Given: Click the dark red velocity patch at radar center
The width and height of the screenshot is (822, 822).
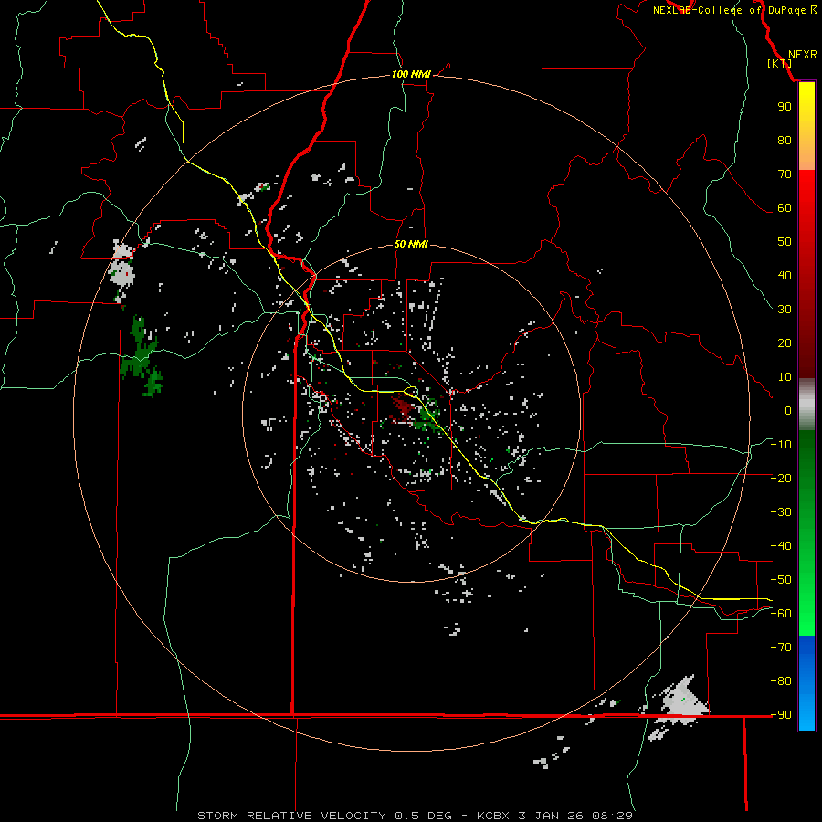Looking at the screenshot, I should [x=403, y=408].
